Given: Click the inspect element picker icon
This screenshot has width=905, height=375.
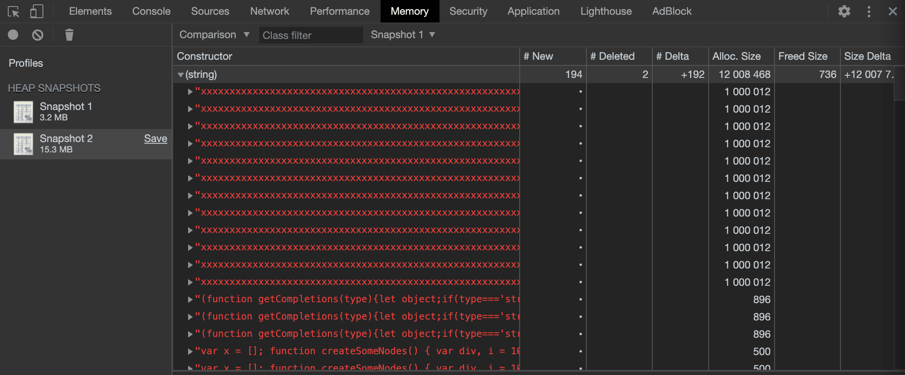Looking at the screenshot, I should (13, 12).
